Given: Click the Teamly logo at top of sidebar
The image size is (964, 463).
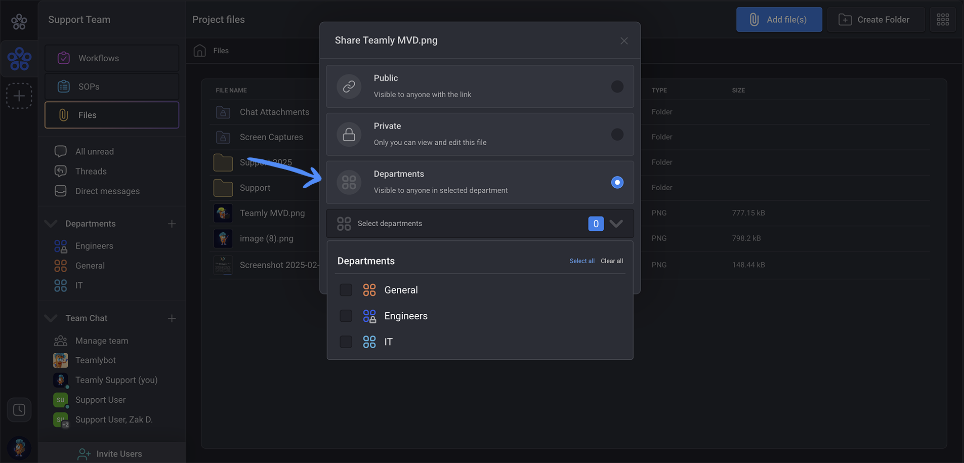Looking at the screenshot, I should coord(19,21).
